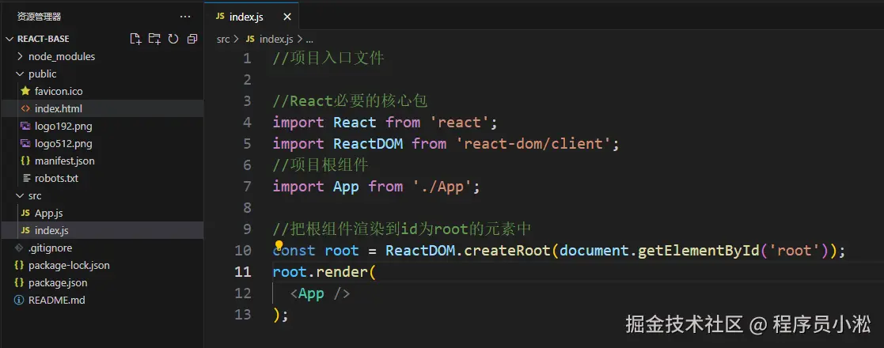Click the lightbulb quick-fix icon on line 10
This screenshot has width=884, height=348.
point(279,245)
